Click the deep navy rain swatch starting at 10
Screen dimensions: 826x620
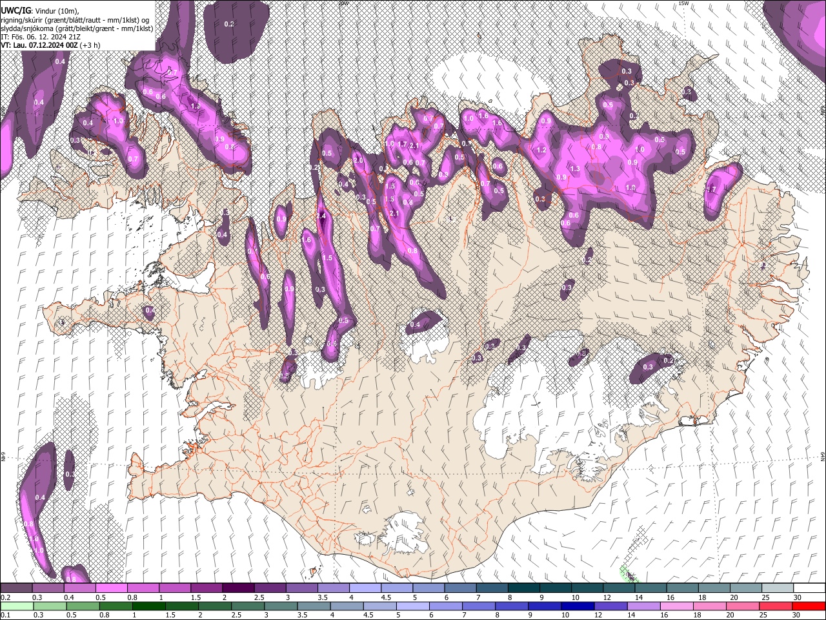(578, 606)
